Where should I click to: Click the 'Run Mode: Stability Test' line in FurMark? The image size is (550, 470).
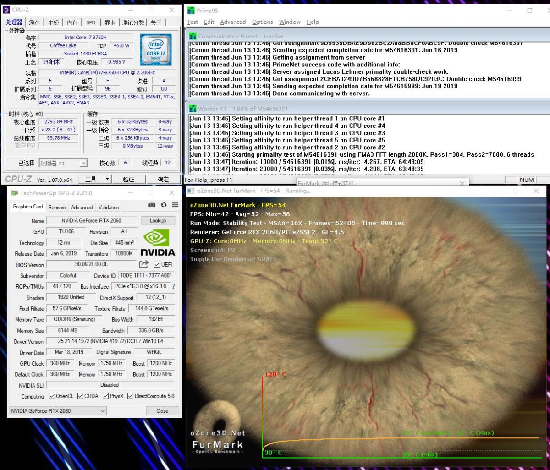297,223
